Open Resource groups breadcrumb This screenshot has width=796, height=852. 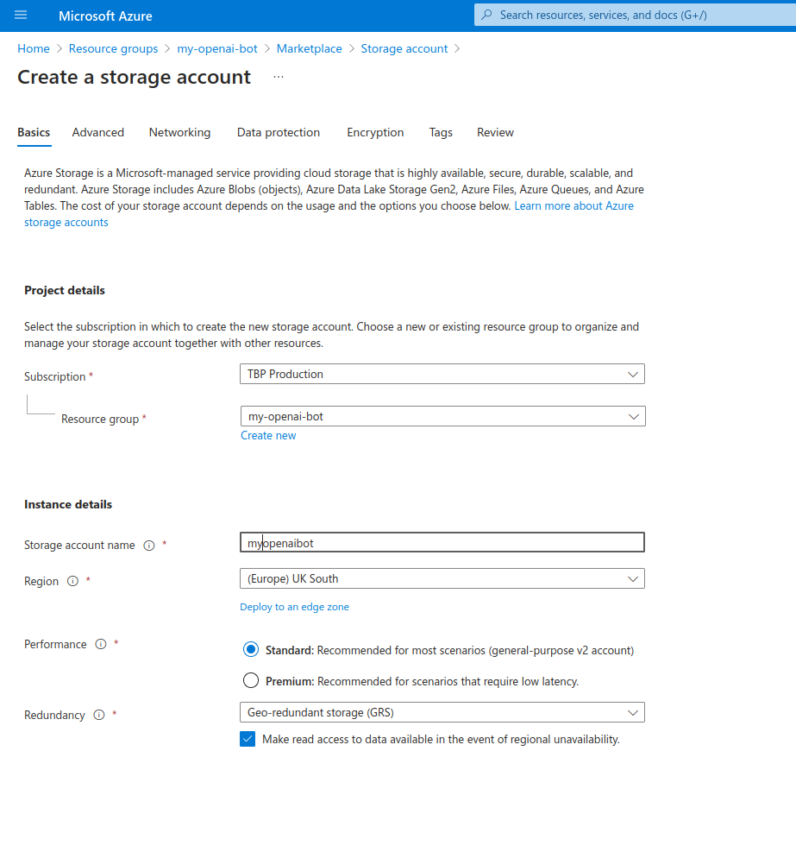114,49
